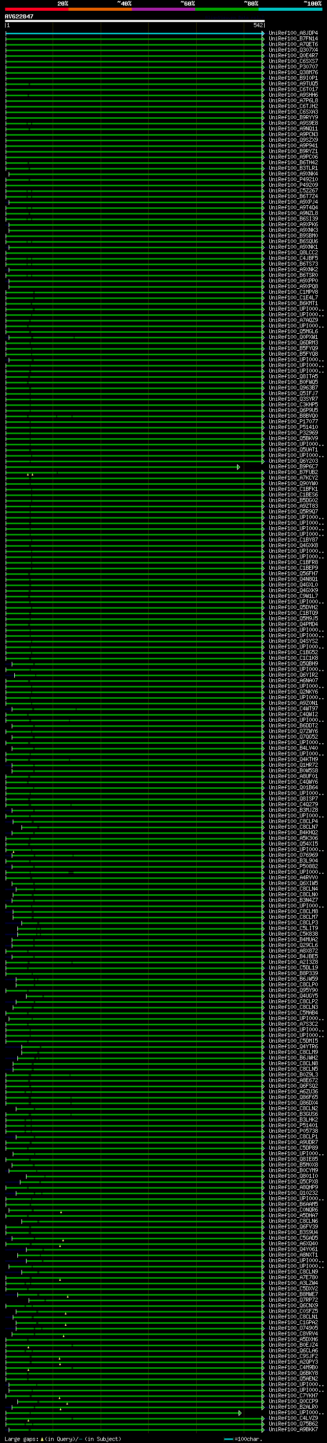Choose the UniRef100_P51410 hit label

click(x=293, y=427)
